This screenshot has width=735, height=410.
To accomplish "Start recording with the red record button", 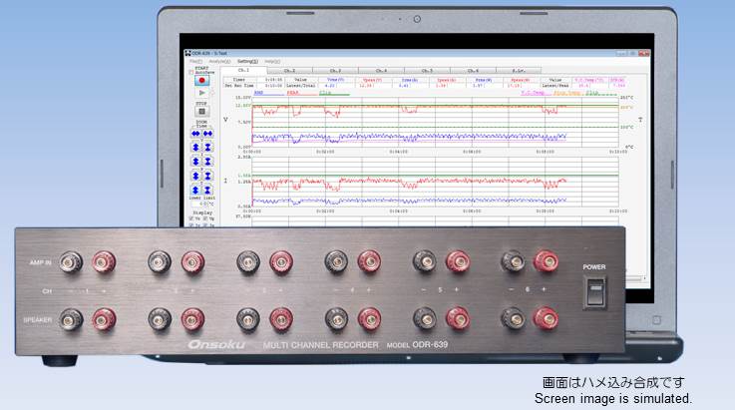I will click(x=202, y=80).
